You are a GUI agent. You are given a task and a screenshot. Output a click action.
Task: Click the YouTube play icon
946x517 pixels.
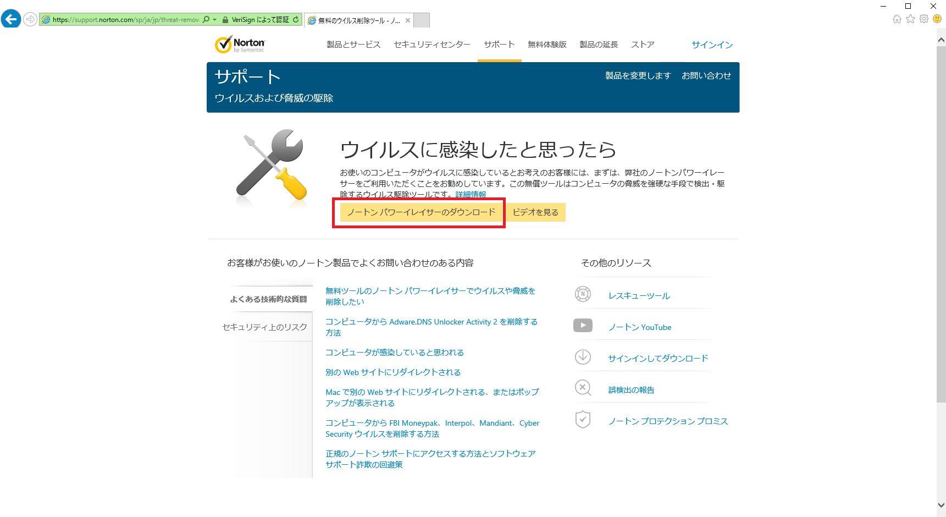click(583, 326)
